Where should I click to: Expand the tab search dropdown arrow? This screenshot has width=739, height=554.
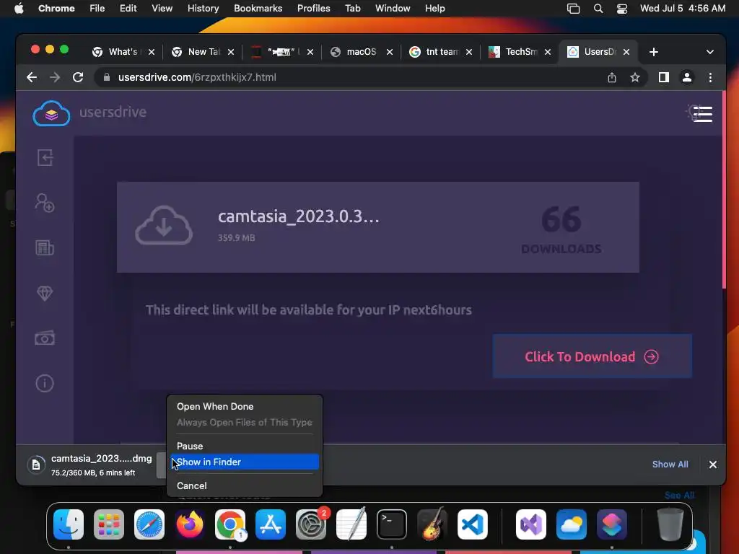[710, 52]
